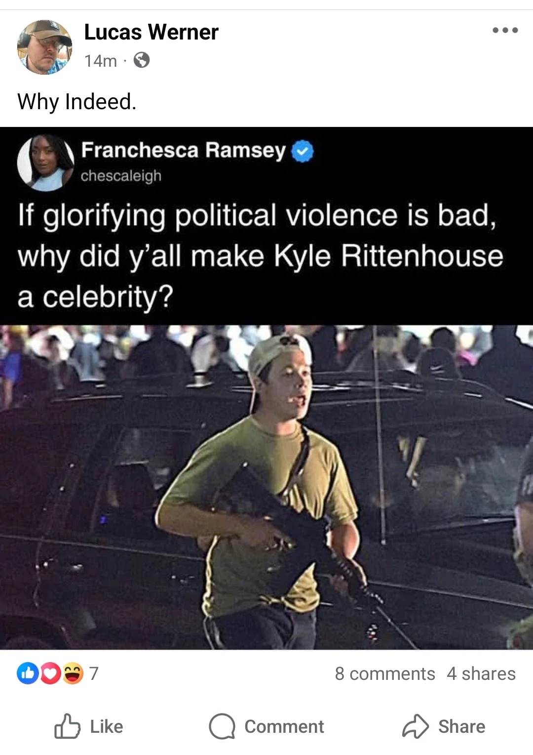This screenshot has width=533, height=755.
Task: Tap the red heart reaction emoji
Action: click(49, 673)
